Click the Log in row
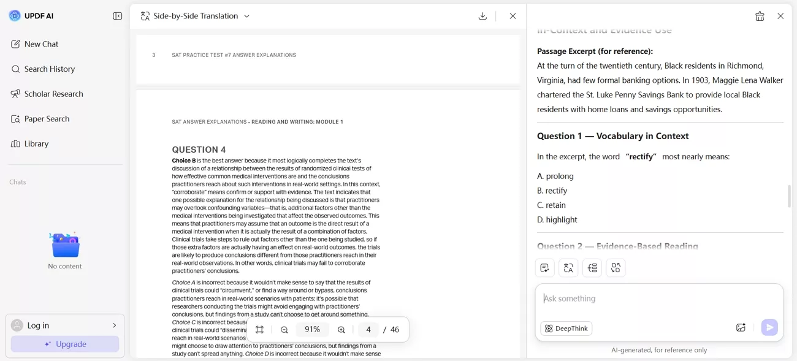The image size is (797, 361). (x=65, y=325)
